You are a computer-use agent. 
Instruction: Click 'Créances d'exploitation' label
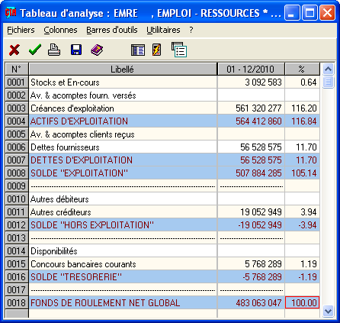tap(72, 108)
